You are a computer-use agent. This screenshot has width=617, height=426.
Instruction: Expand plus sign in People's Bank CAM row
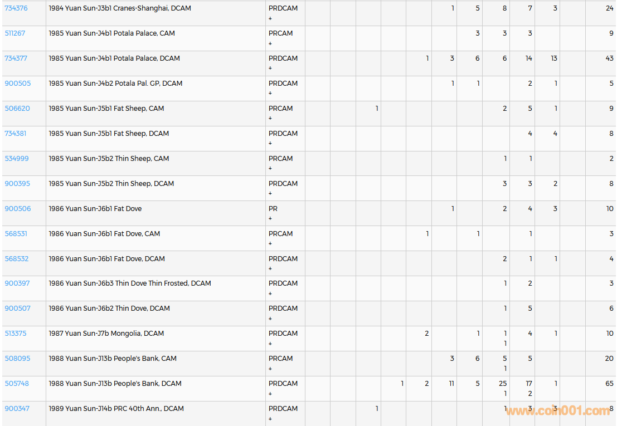270,369
